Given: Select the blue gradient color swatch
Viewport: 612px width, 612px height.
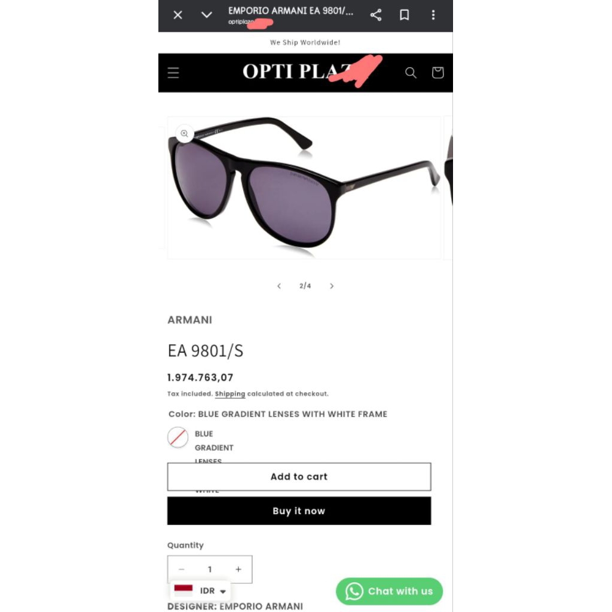Looking at the screenshot, I should 178,437.
